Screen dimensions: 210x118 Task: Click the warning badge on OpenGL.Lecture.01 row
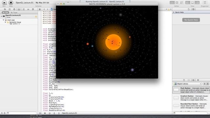(x=36, y=16)
